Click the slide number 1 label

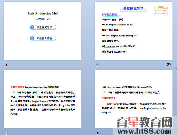(6, 65)
